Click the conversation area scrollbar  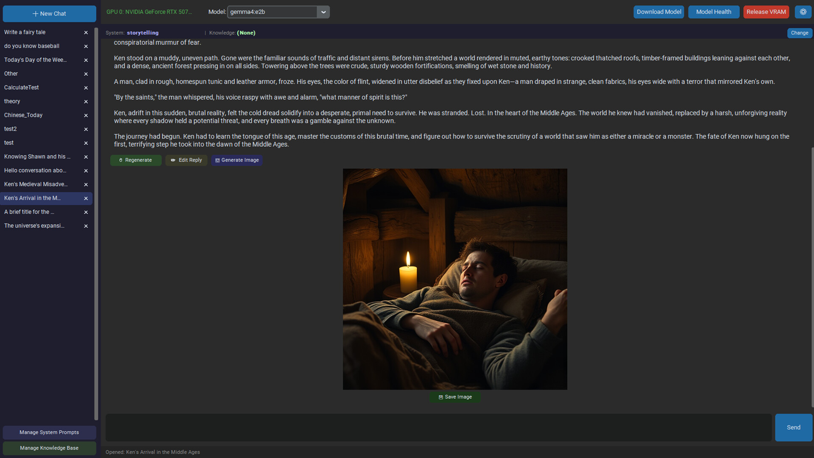click(x=812, y=277)
